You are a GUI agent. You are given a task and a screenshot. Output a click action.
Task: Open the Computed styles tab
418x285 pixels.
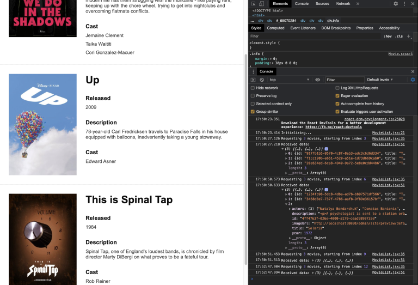coord(275,28)
